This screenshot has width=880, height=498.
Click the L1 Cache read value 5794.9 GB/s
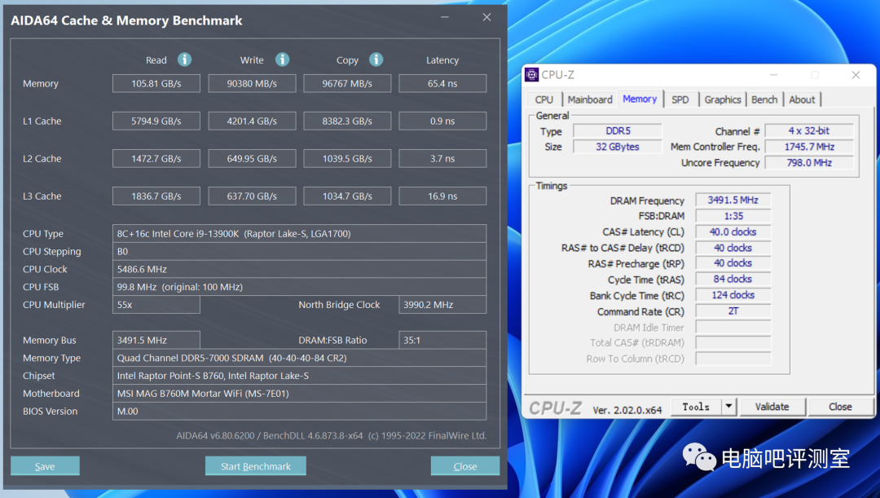pos(156,121)
